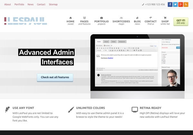Viewport: 193px width, 135px height.
Task: Click the Unlimited Colors brush icon
Action: pyautogui.click(x=71, y=110)
